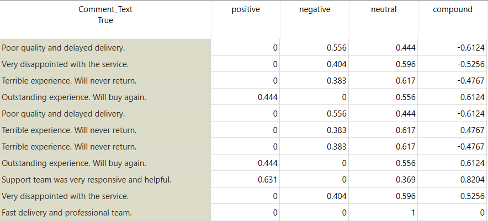This screenshot has height=221, width=488.
Task: Click compound cell with value 0.8204
Action: 471,180
